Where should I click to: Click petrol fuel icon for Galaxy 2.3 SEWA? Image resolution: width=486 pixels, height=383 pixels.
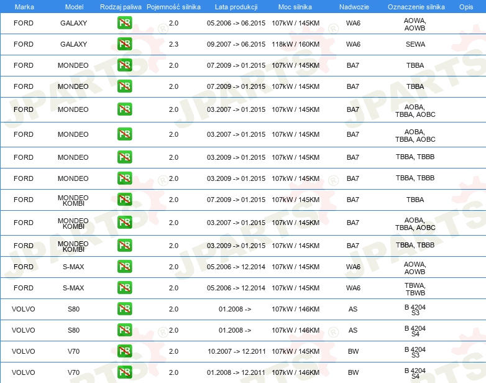click(124, 44)
